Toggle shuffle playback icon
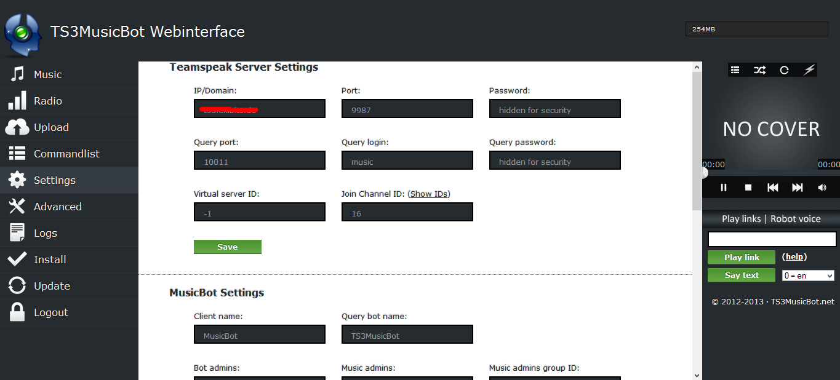The height and width of the screenshot is (380, 840). tap(760, 70)
